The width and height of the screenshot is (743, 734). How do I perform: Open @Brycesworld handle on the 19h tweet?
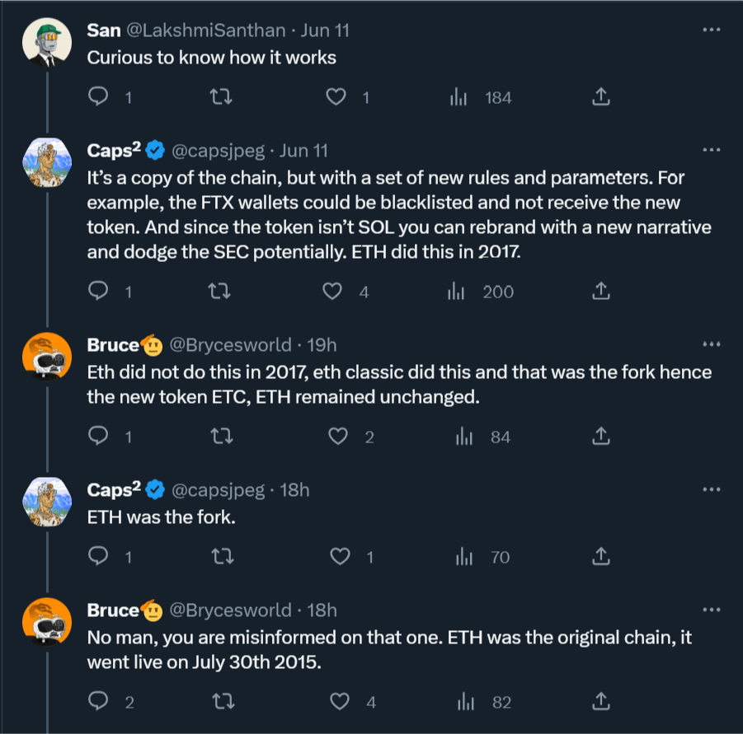pos(230,345)
